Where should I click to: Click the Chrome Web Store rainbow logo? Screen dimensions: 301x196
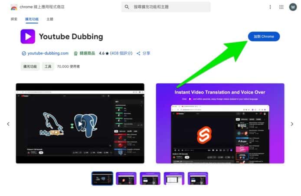(x=14, y=7)
